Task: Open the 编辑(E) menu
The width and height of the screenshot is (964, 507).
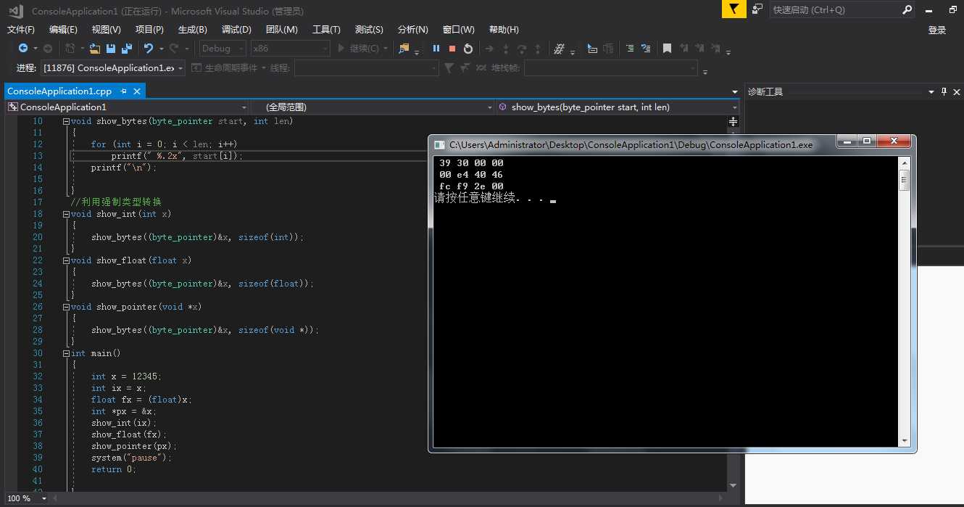Action: 63,30
